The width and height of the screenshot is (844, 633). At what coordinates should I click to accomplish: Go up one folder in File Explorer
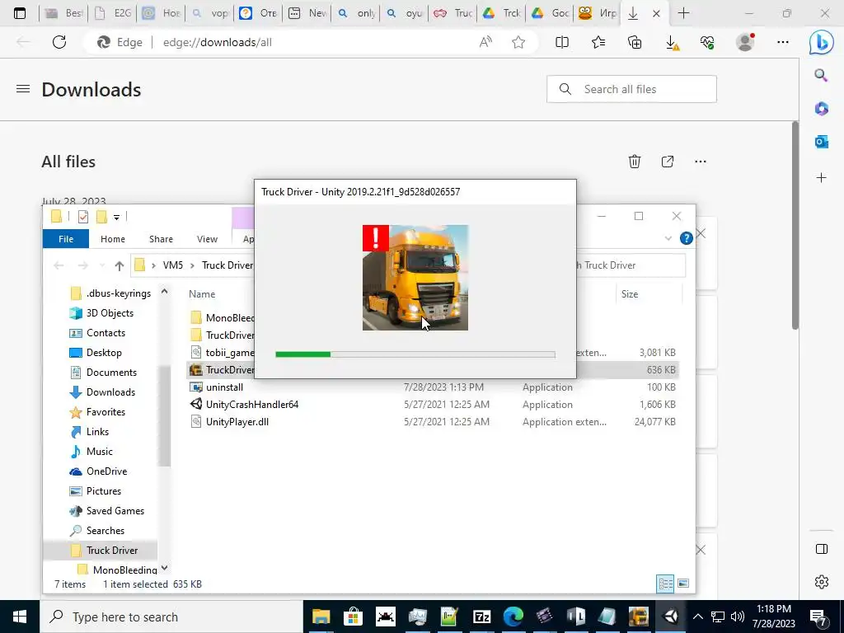(x=119, y=265)
